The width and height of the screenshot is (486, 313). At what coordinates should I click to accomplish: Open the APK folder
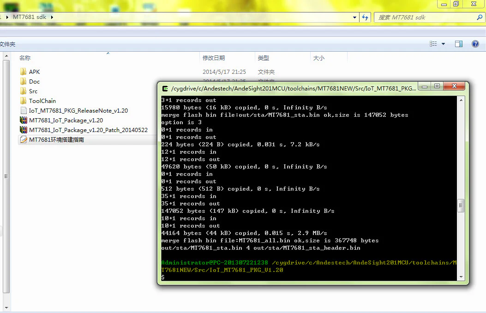pos(34,72)
